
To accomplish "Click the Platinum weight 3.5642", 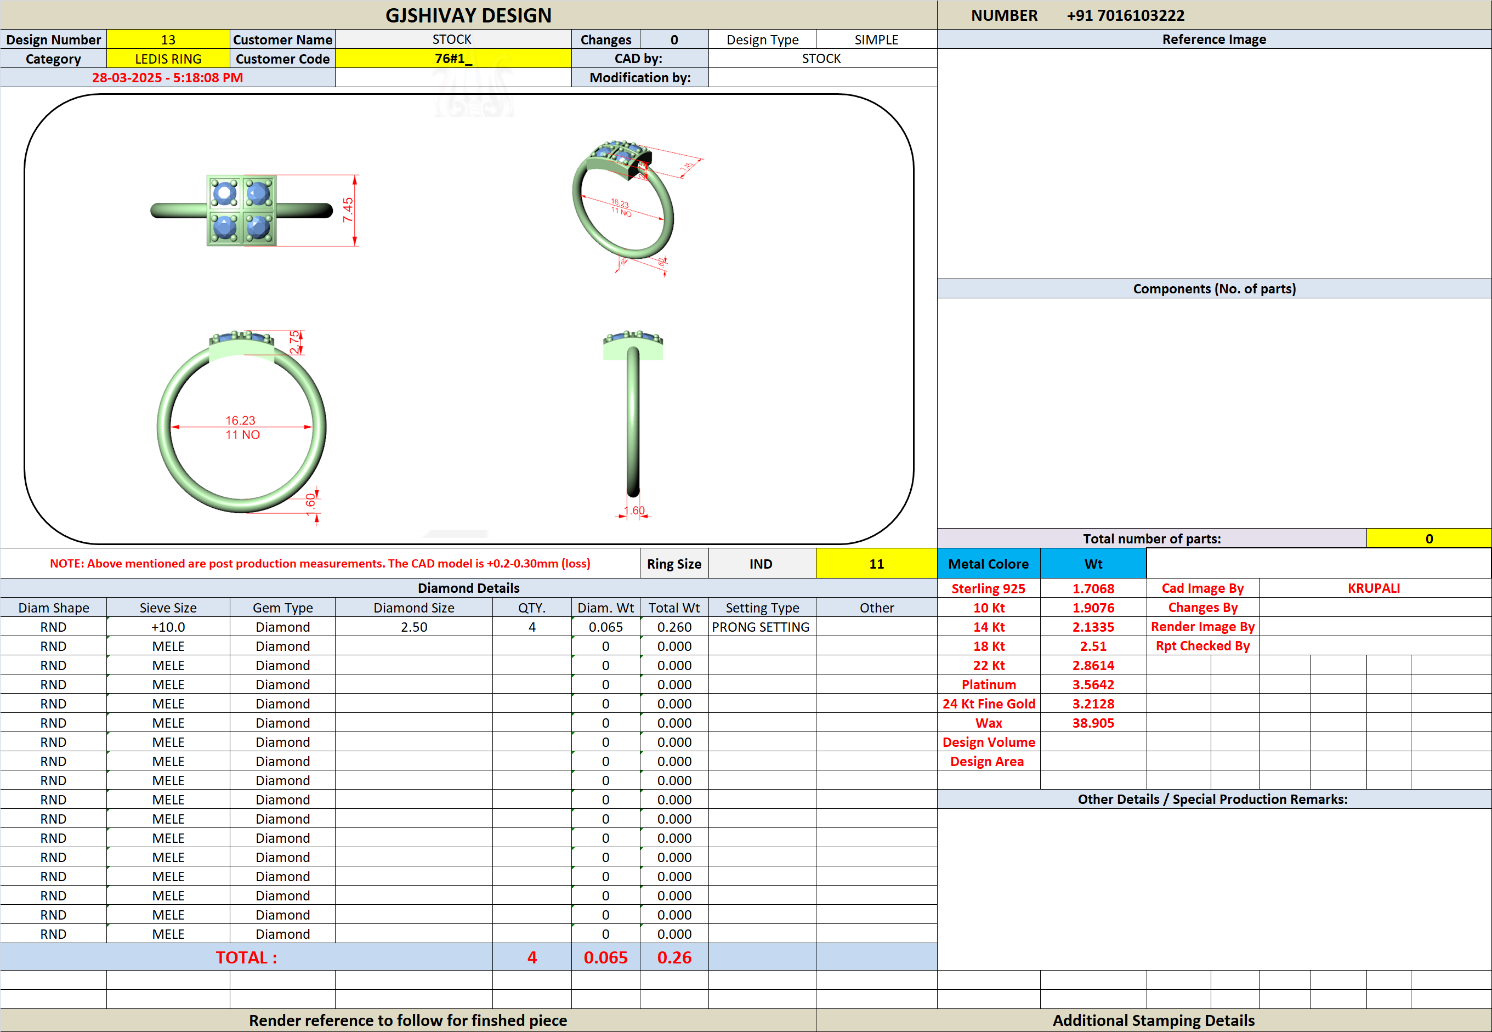I will pyautogui.click(x=1093, y=685).
